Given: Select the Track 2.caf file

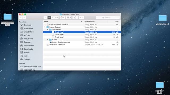Looking at the screenshot, I should 82,35.
